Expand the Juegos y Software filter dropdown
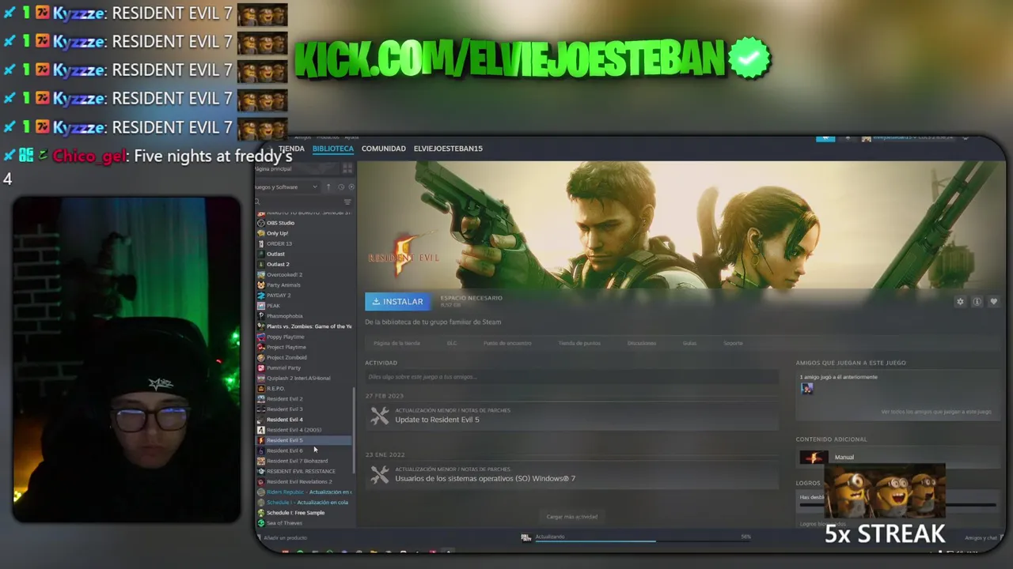The image size is (1013, 569). pos(286,187)
